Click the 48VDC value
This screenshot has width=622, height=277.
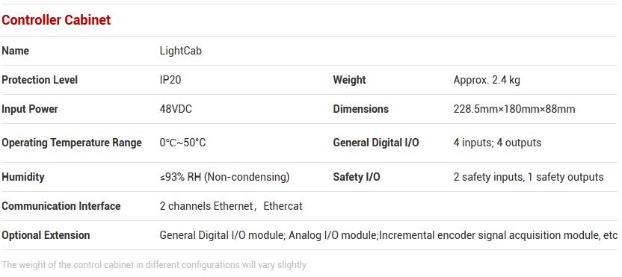coord(176,109)
